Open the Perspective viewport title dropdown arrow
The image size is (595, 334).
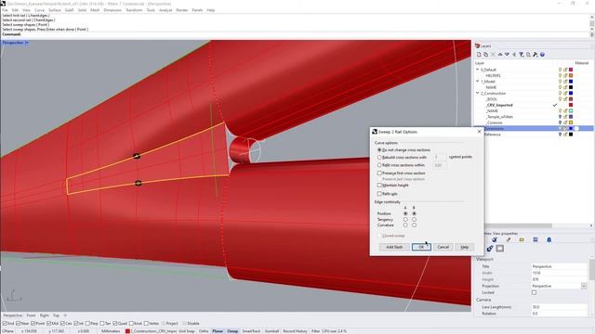(27, 43)
